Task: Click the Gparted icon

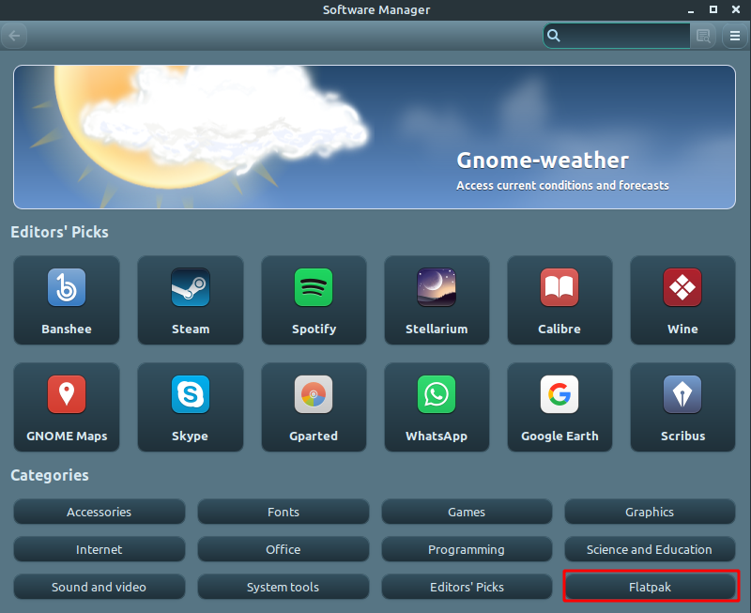Action: (314, 407)
